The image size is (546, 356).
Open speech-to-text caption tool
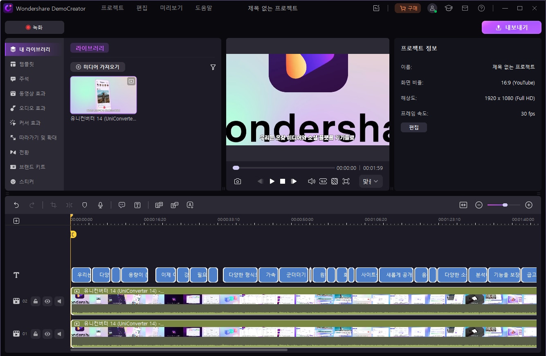coord(159,205)
